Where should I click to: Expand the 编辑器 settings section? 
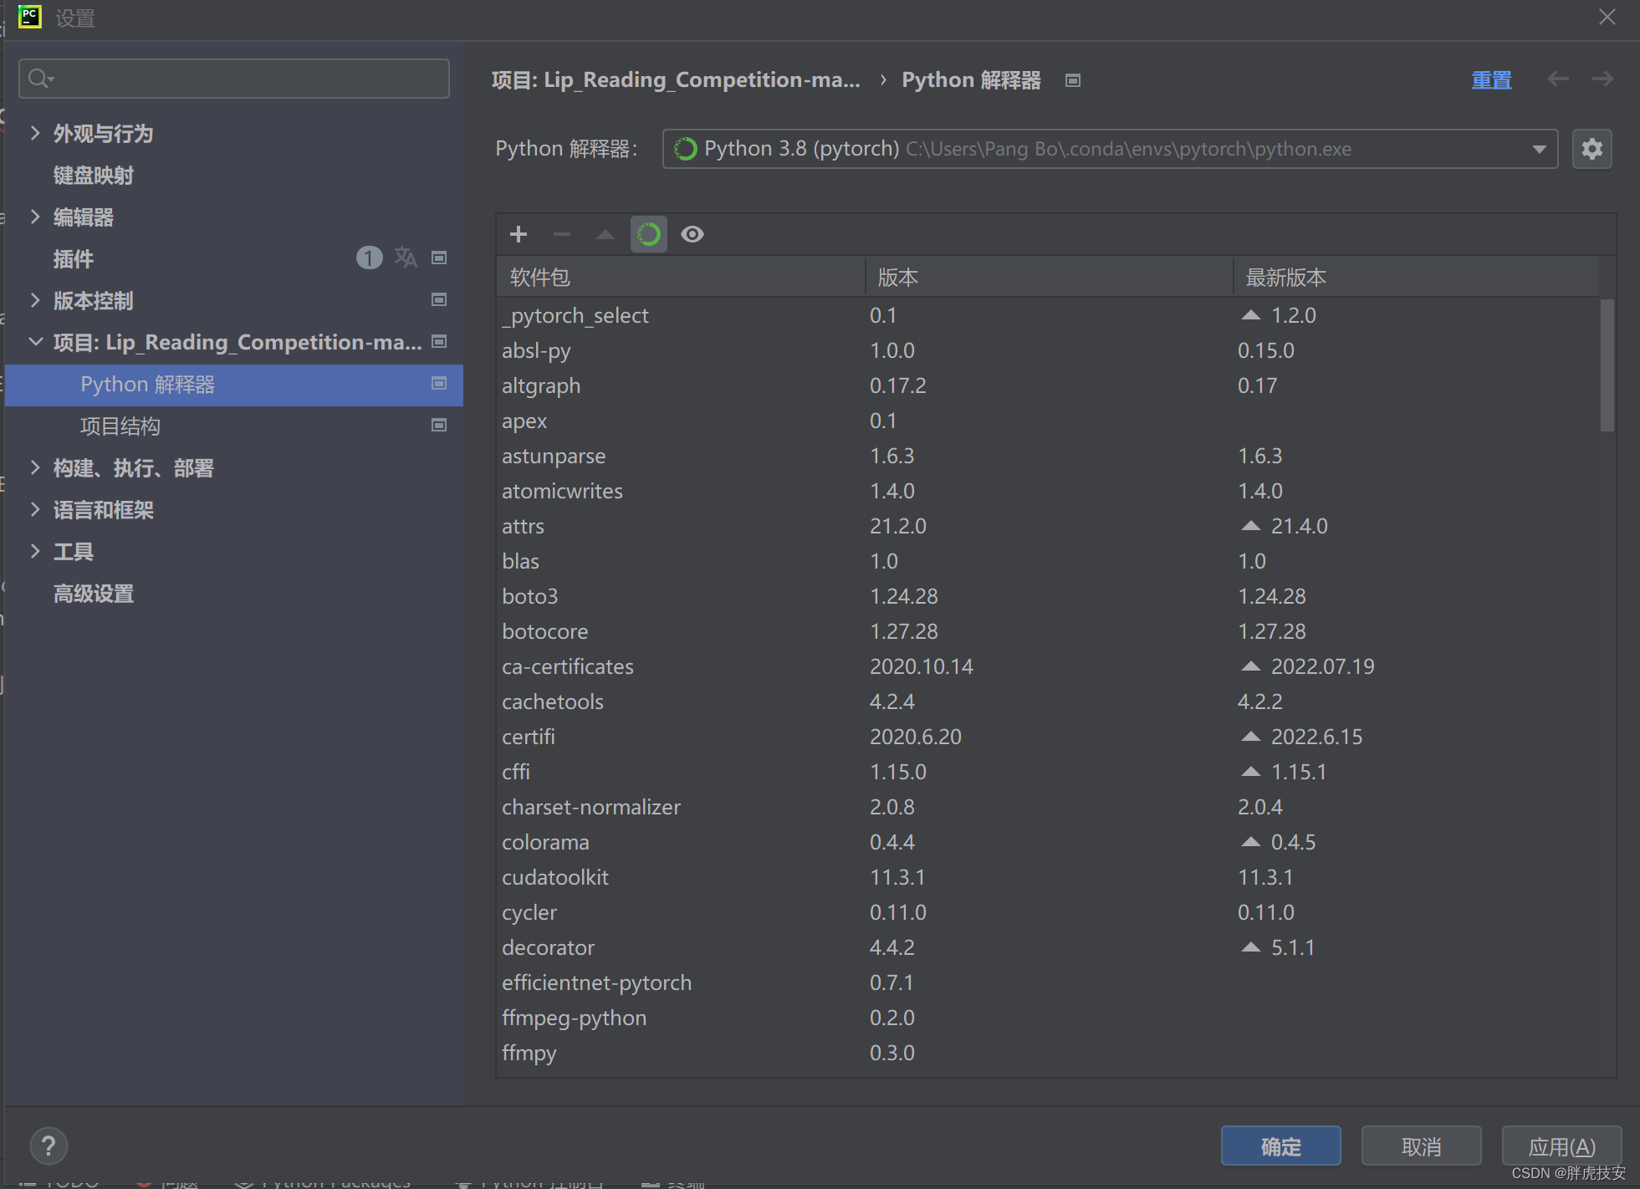click(35, 217)
